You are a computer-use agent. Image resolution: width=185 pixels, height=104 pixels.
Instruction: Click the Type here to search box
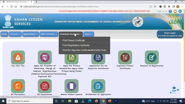click(29, 101)
